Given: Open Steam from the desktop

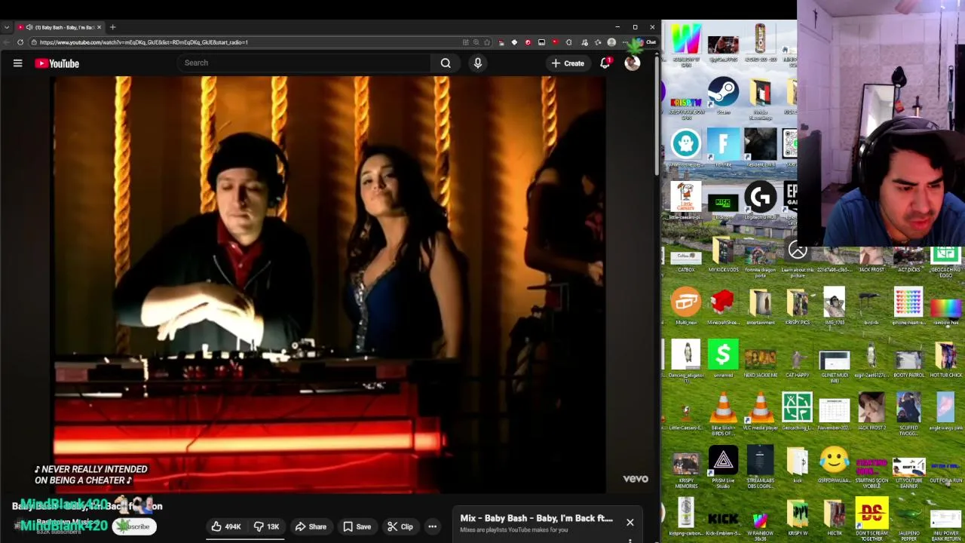Looking at the screenshot, I should 723,97.
